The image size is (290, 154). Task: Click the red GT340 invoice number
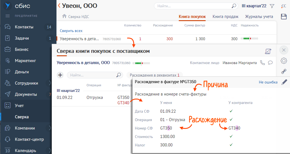point(123,103)
